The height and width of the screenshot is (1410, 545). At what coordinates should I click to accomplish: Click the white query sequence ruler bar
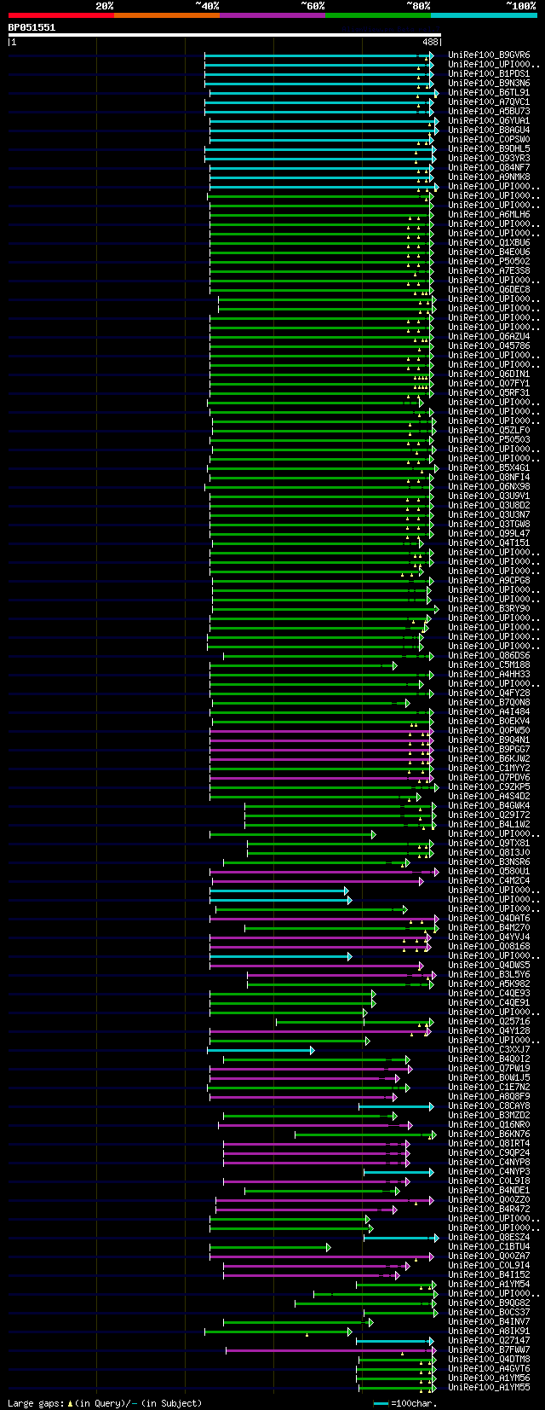tap(225, 35)
